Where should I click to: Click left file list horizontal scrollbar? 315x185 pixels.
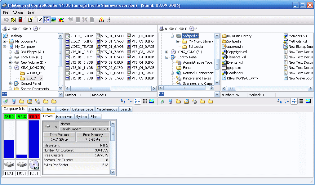coord(111,88)
